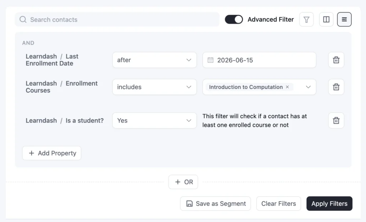Click the Clear Filters button
Viewport: 366px width, 222px height.
278,203
